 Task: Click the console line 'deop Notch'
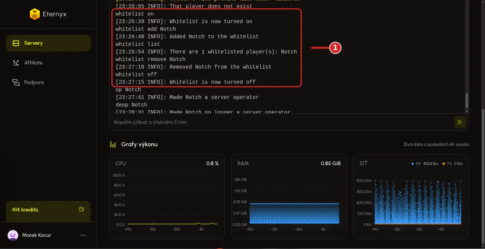[x=131, y=105]
